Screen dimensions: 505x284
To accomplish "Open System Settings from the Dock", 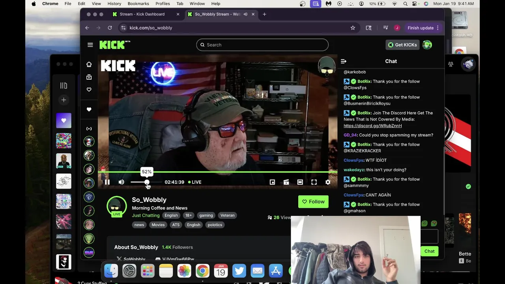I will (129, 271).
